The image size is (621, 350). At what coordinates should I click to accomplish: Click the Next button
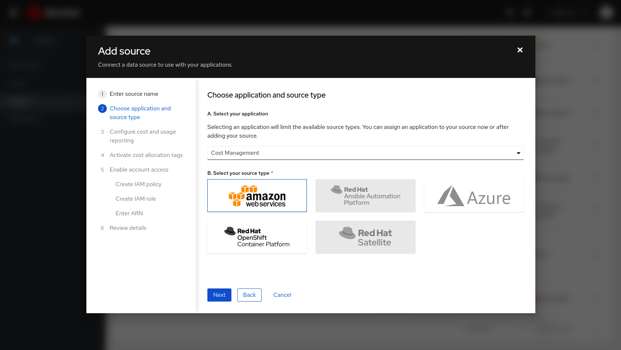point(219,295)
